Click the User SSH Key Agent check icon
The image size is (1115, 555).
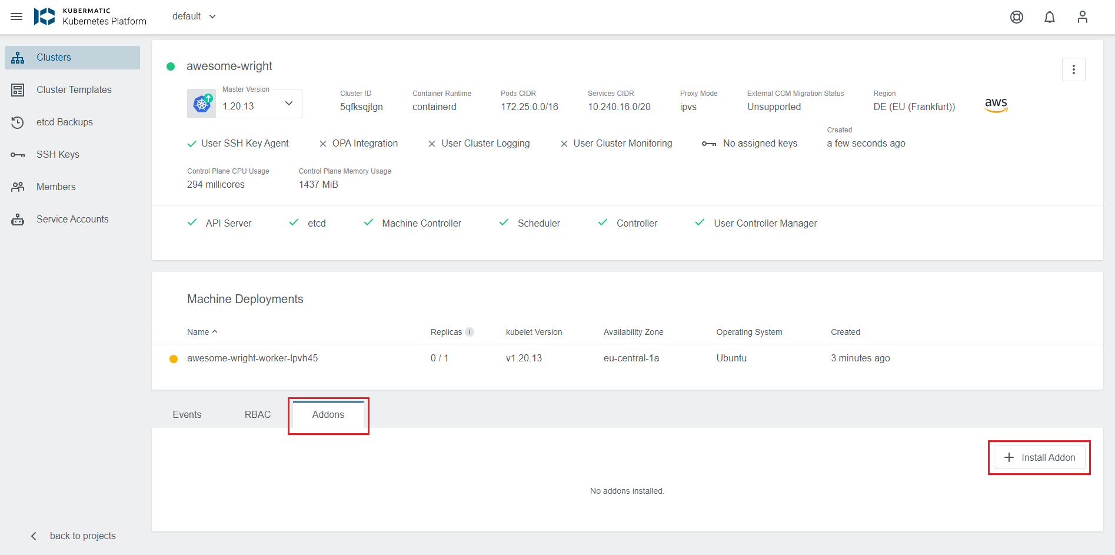point(192,144)
